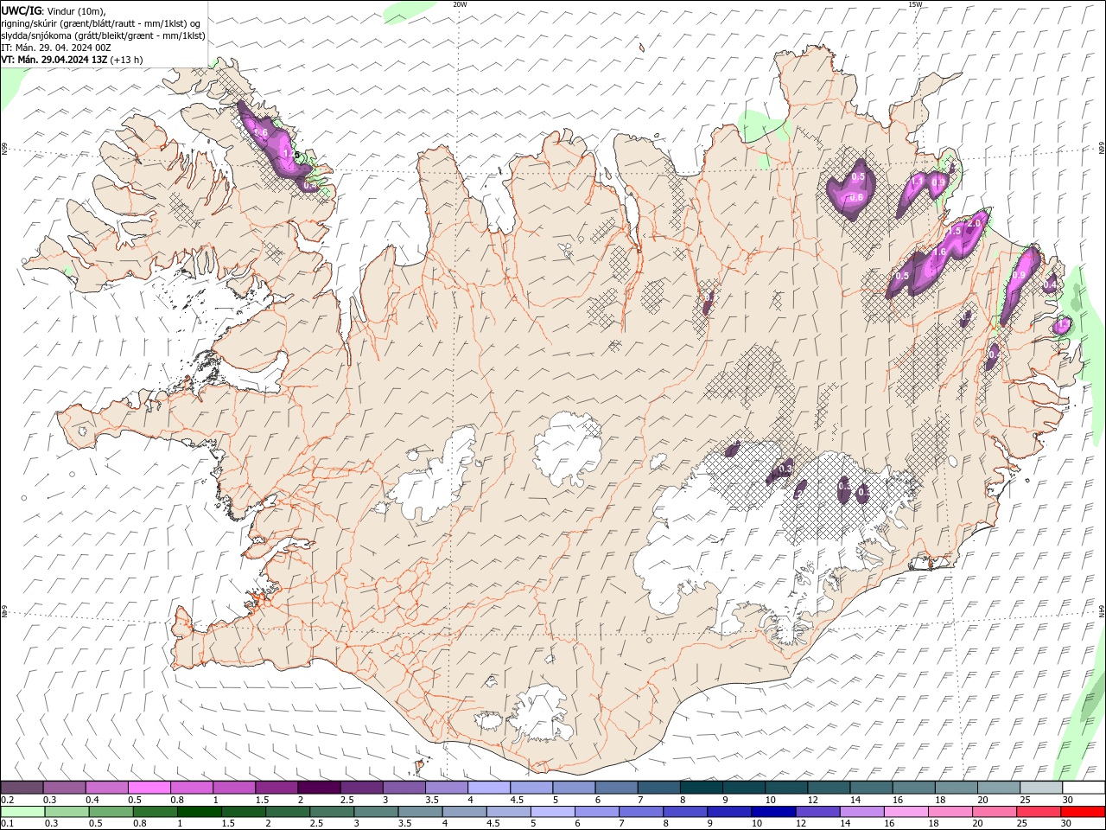The height and width of the screenshot is (830, 1106).
Task: Pick the green rain swatch labeled 0.3
Action: pos(67,812)
